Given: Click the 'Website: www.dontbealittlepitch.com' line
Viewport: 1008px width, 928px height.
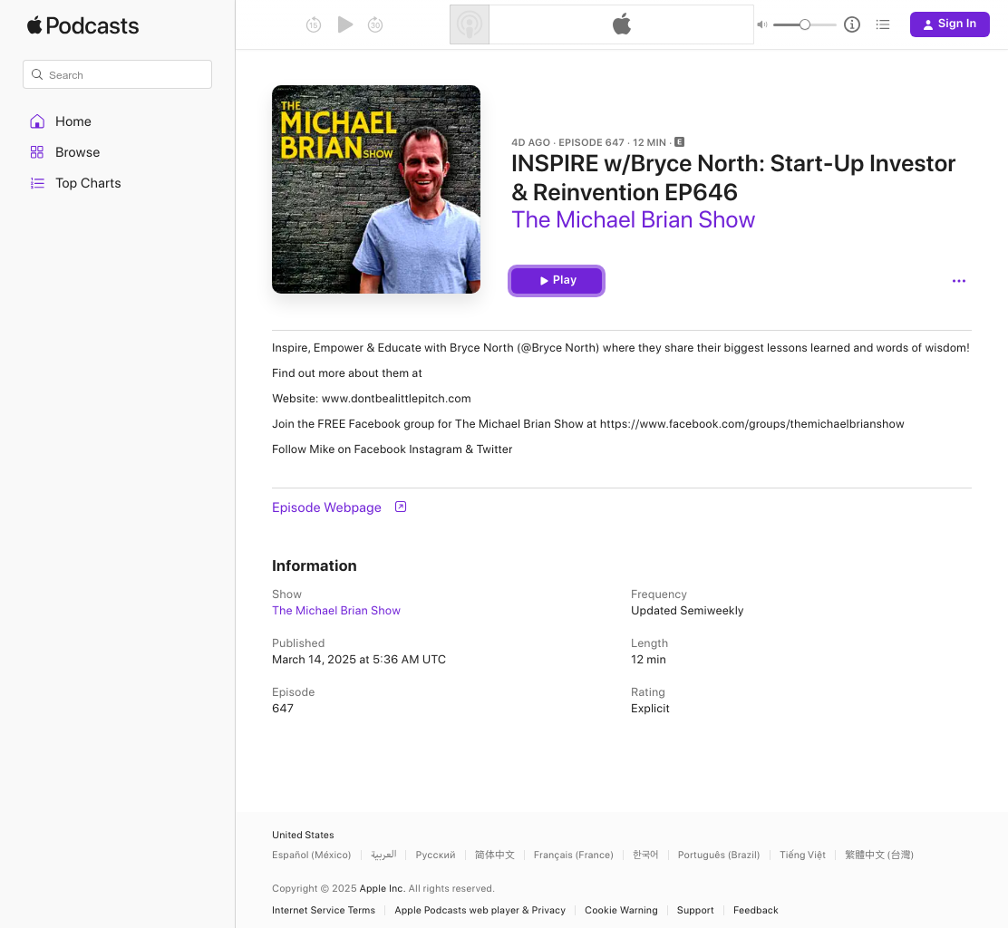Looking at the screenshot, I should click(x=372, y=399).
